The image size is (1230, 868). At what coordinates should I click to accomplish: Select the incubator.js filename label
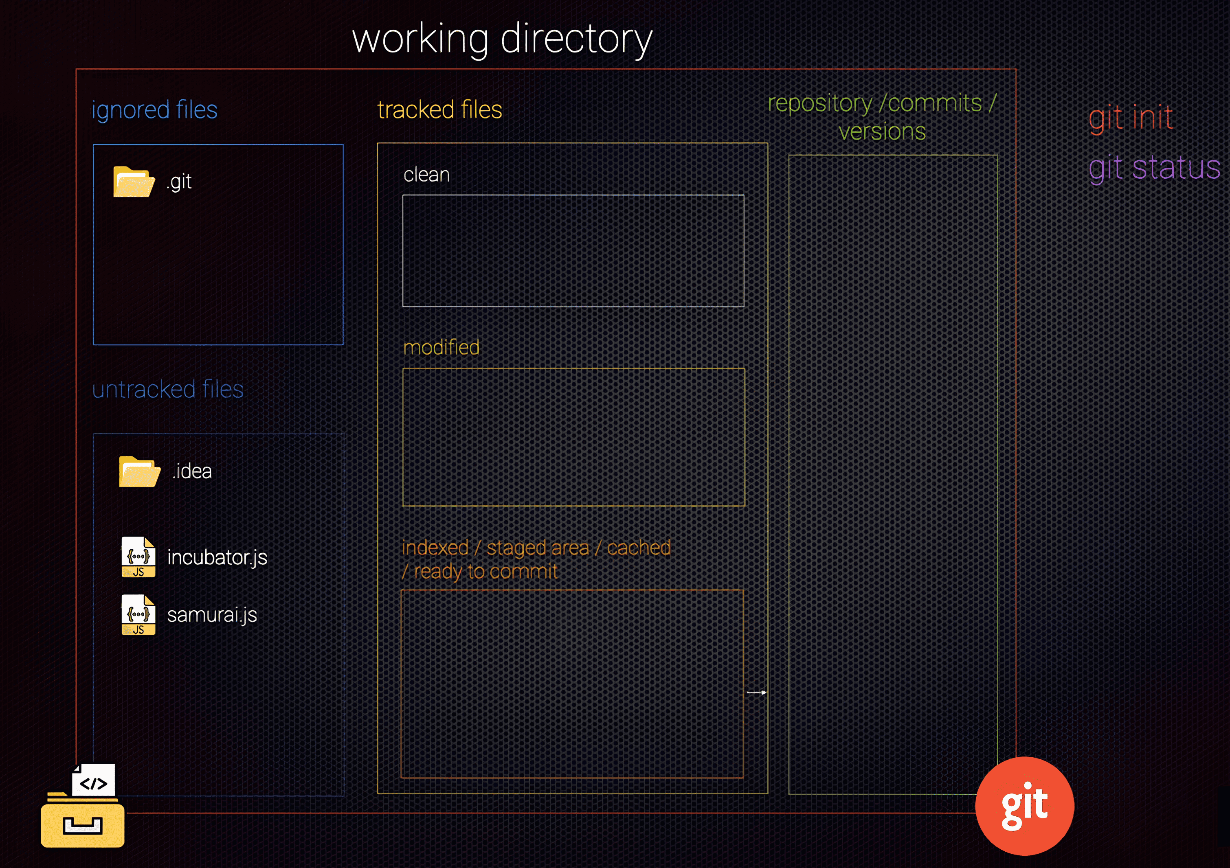(x=217, y=557)
